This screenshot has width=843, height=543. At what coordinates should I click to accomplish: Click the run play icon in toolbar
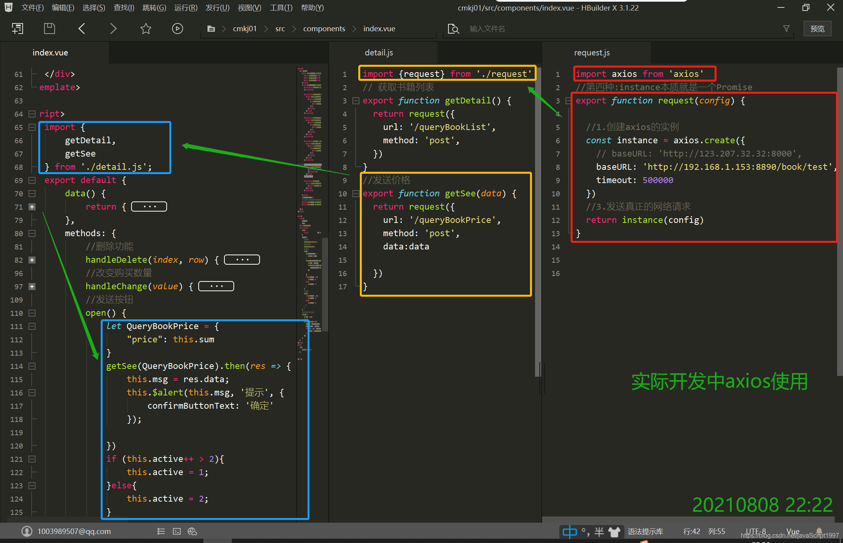click(178, 28)
